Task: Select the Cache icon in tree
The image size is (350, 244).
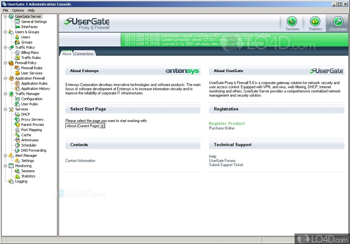Action: click(x=17, y=135)
